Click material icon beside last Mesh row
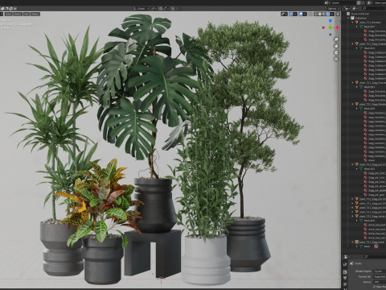This screenshot has width=386, height=290. (376, 246)
